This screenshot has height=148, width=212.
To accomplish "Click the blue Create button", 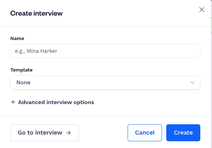I will (x=183, y=133).
